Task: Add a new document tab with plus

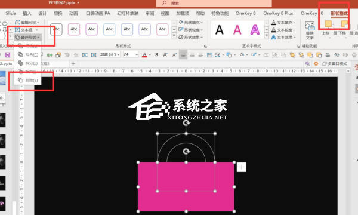Action: [73, 63]
